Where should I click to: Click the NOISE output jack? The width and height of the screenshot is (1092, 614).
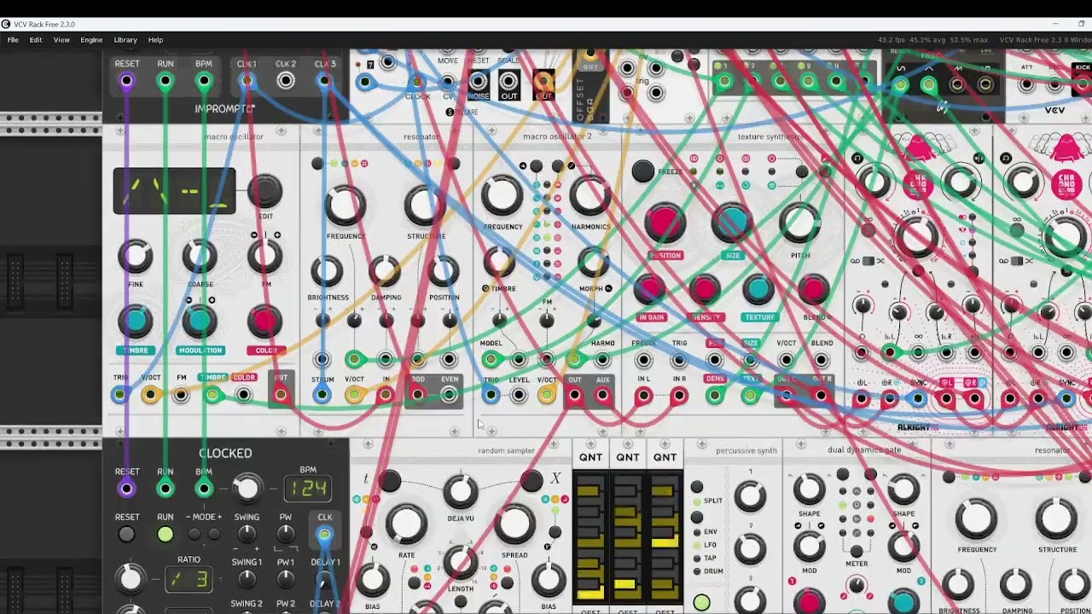[x=479, y=82]
